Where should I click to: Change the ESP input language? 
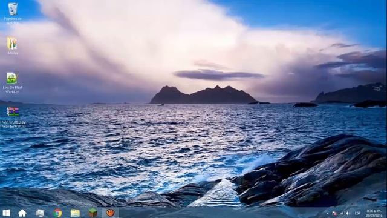point(357,213)
